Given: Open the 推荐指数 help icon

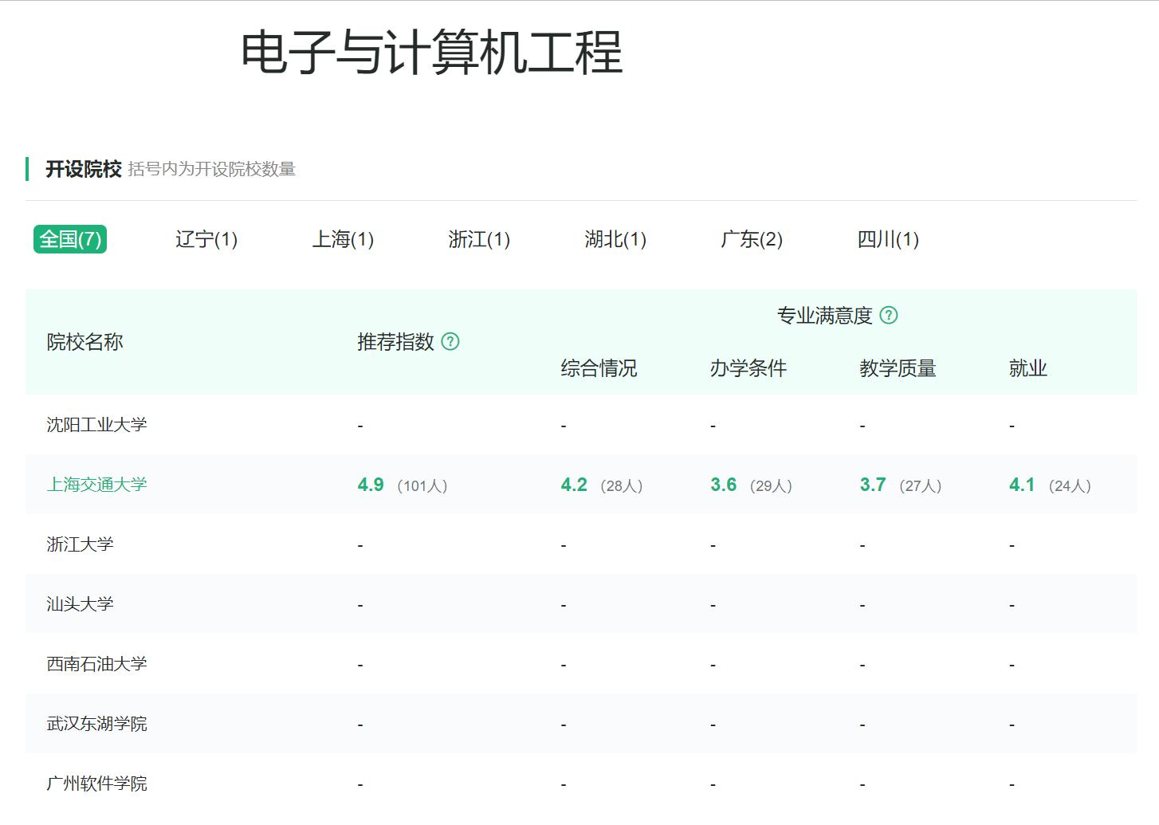Looking at the screenshot, I should coord(452,342).
